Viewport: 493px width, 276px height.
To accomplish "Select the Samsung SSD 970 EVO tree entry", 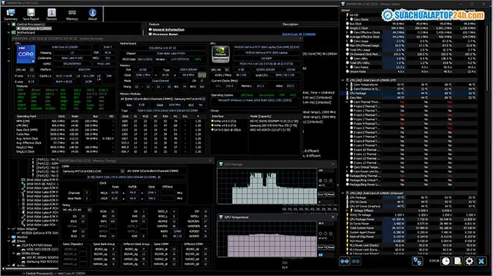I will (42, 262).
